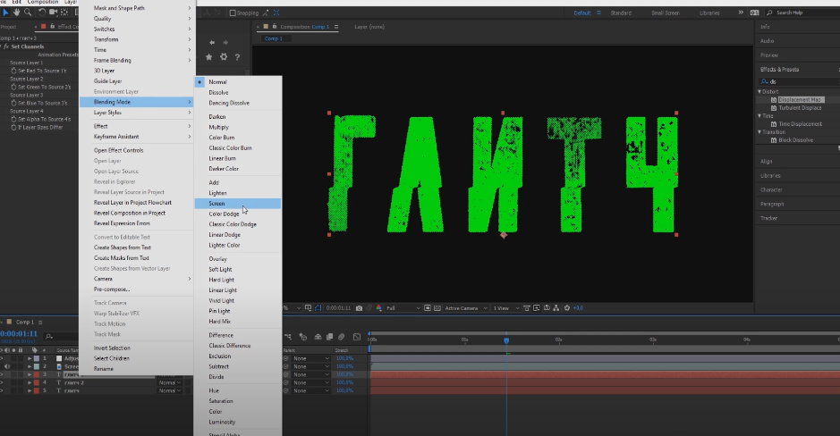Click the fast previews icon
The width and height of the screenshot is (840, 436).
536,308
